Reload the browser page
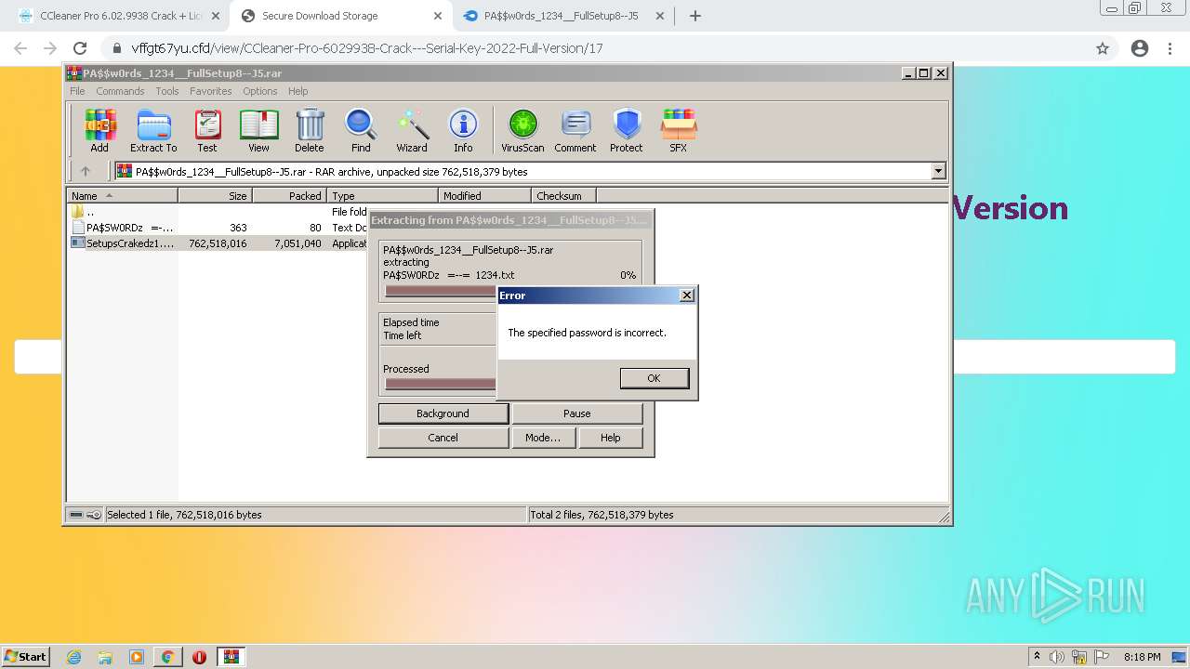Screen dimensions: 1190x669 coord(80,48)
